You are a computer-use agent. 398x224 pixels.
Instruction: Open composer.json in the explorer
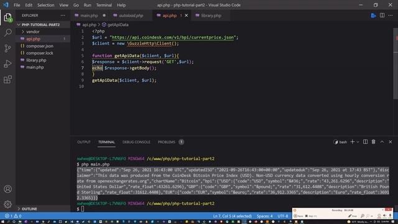(x=40, y=46)
